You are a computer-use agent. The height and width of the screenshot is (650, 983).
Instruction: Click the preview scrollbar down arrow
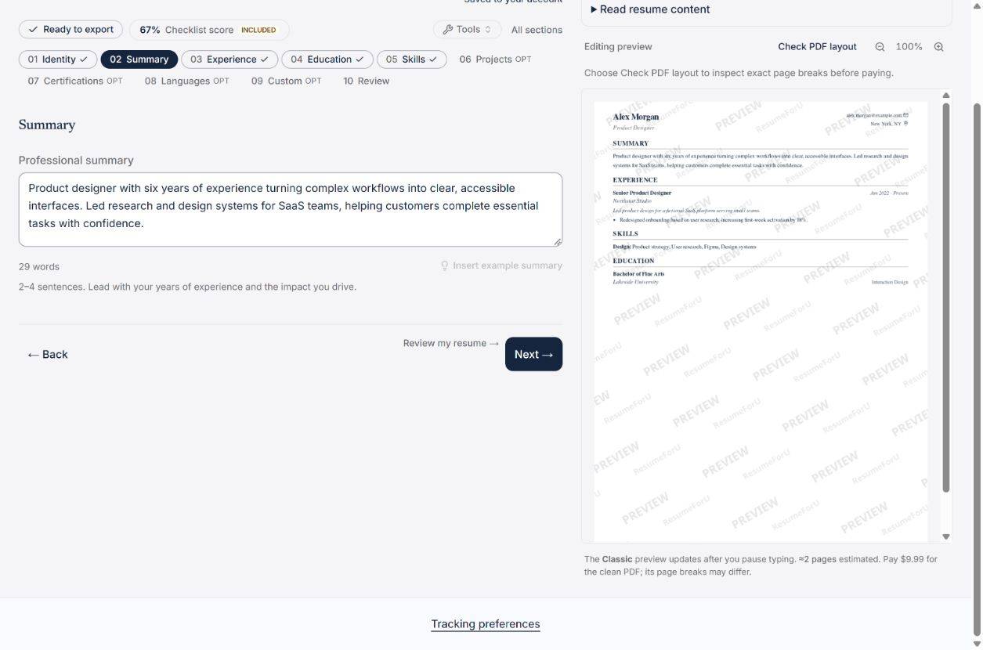(x=946, y=536)
